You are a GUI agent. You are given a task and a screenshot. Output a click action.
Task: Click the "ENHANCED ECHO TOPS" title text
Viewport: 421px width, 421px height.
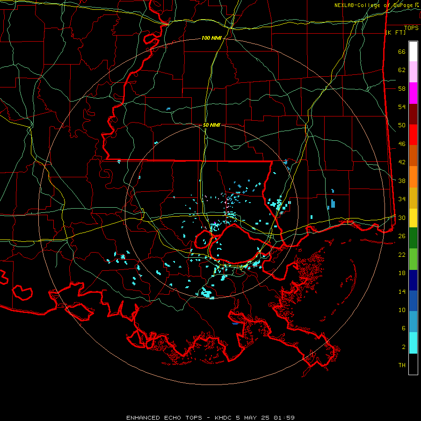(164, 418)
